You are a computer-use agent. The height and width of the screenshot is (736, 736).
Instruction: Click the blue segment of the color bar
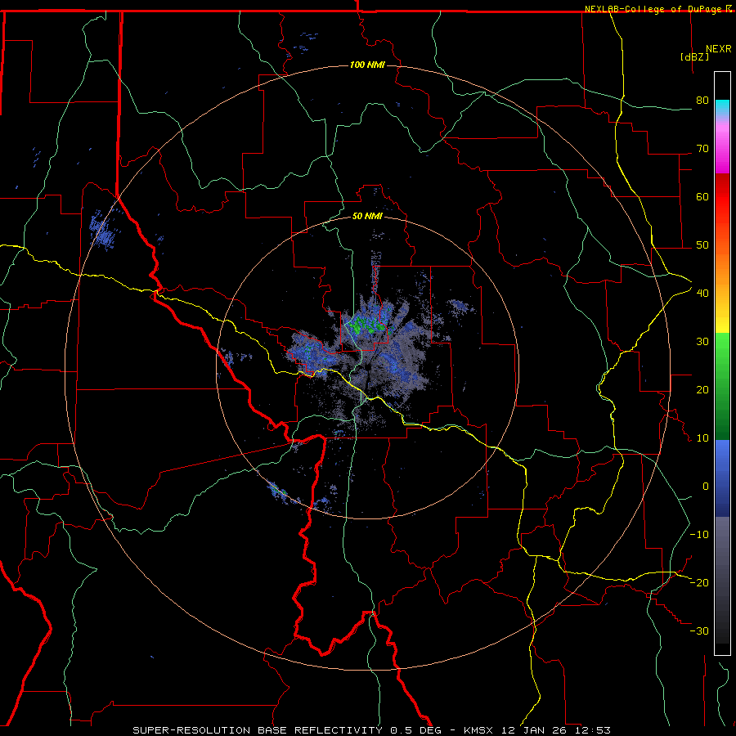click(x=722, y=478)
